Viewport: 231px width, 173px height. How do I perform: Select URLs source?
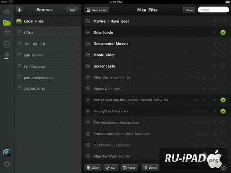(48, 33)
